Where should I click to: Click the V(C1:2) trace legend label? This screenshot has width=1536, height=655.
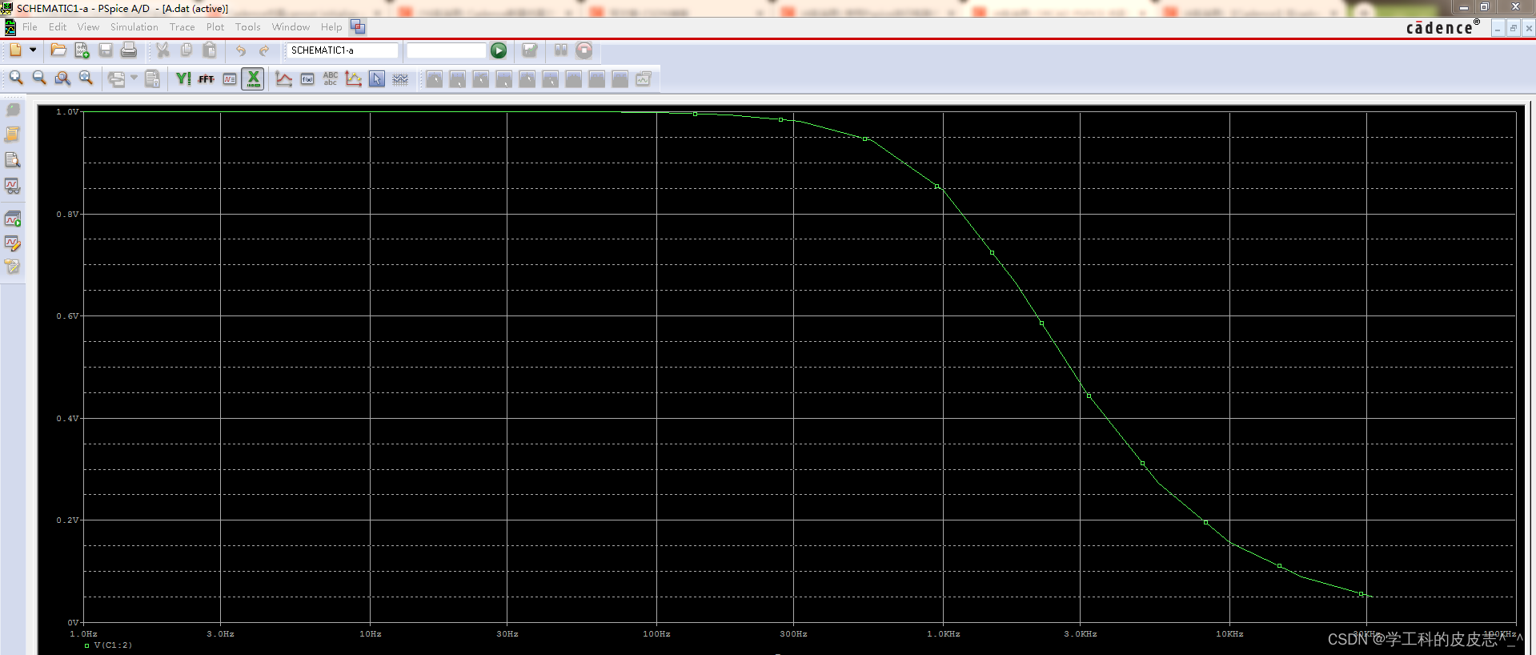[113, 645]
